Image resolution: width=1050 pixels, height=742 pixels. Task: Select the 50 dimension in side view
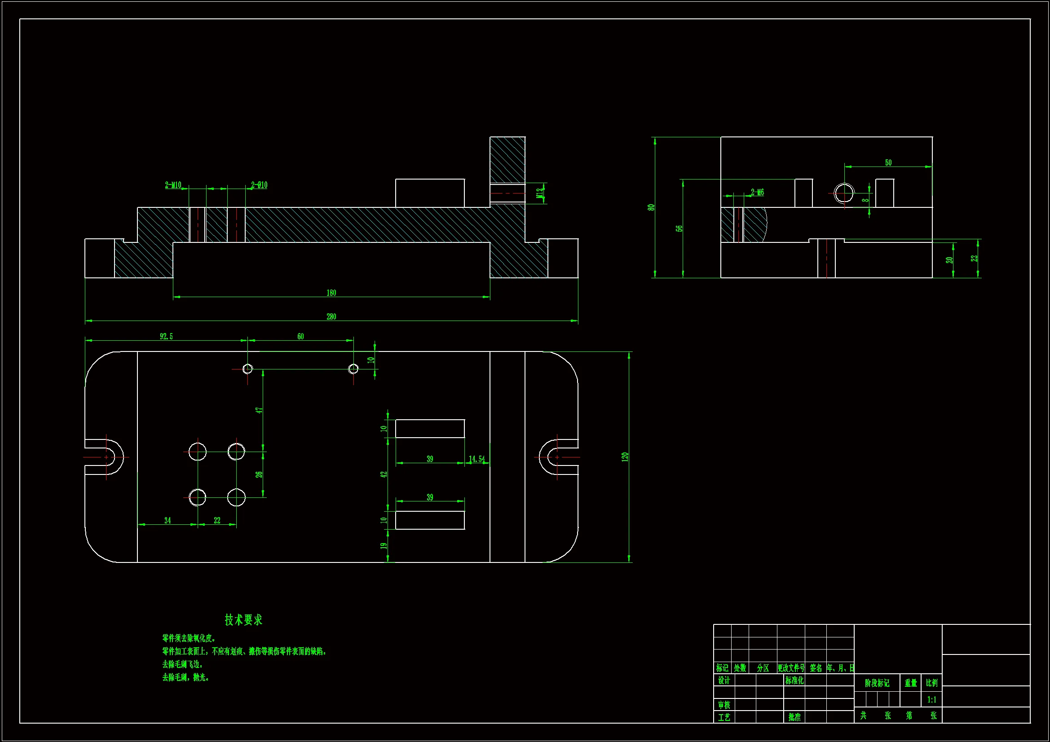tap(888, 163)
